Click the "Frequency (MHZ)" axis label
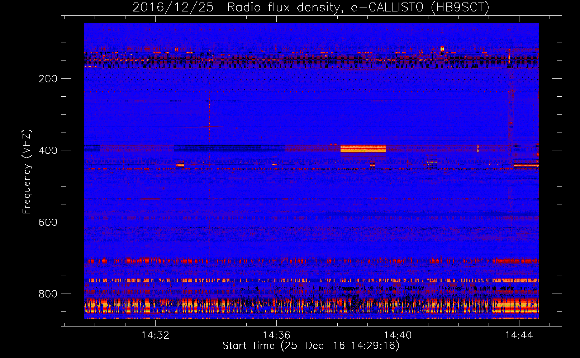 27,171
